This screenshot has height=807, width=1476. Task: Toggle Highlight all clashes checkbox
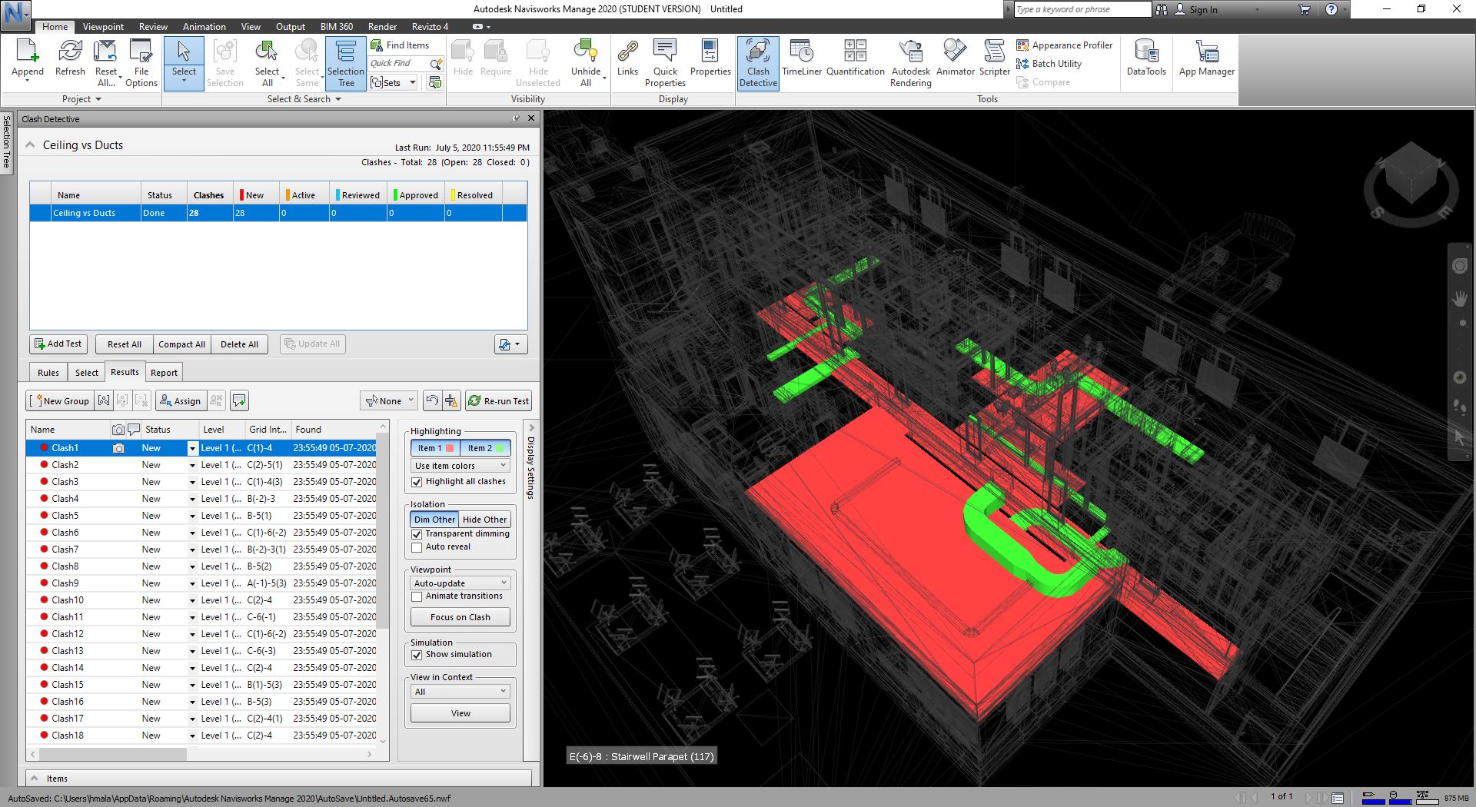(x=417, y=482)
